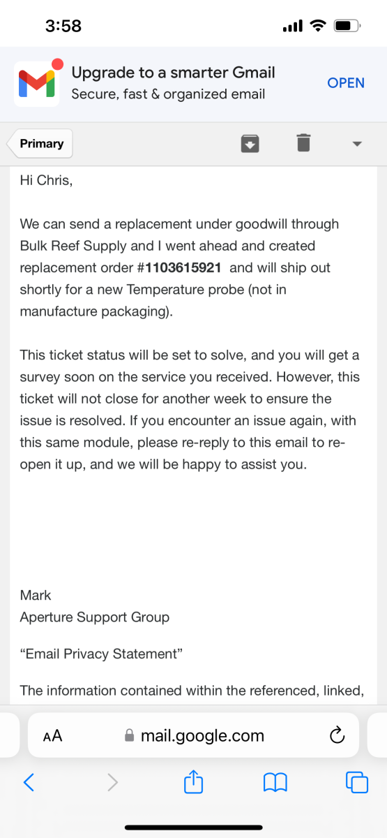
Task: Tap the Gmail app logo icon
Action: pyautogui.click(x=37, y=82)
